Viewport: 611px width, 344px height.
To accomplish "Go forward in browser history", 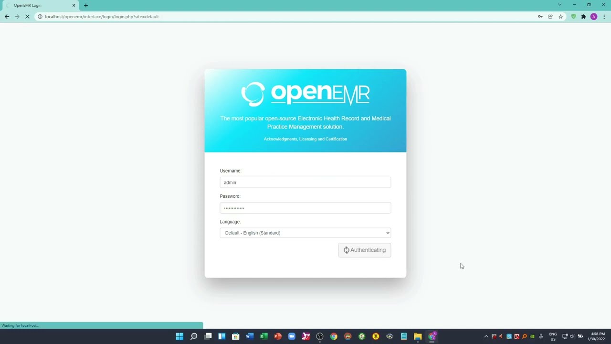I will tap(17, 17).
